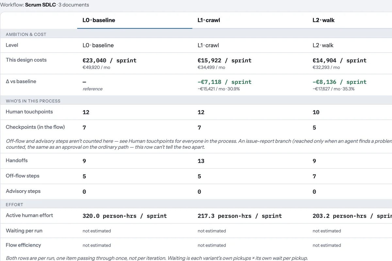
Task: Click the '−€17,627 / mo · 35.3%' text
Action: click(x=334, y=89)
